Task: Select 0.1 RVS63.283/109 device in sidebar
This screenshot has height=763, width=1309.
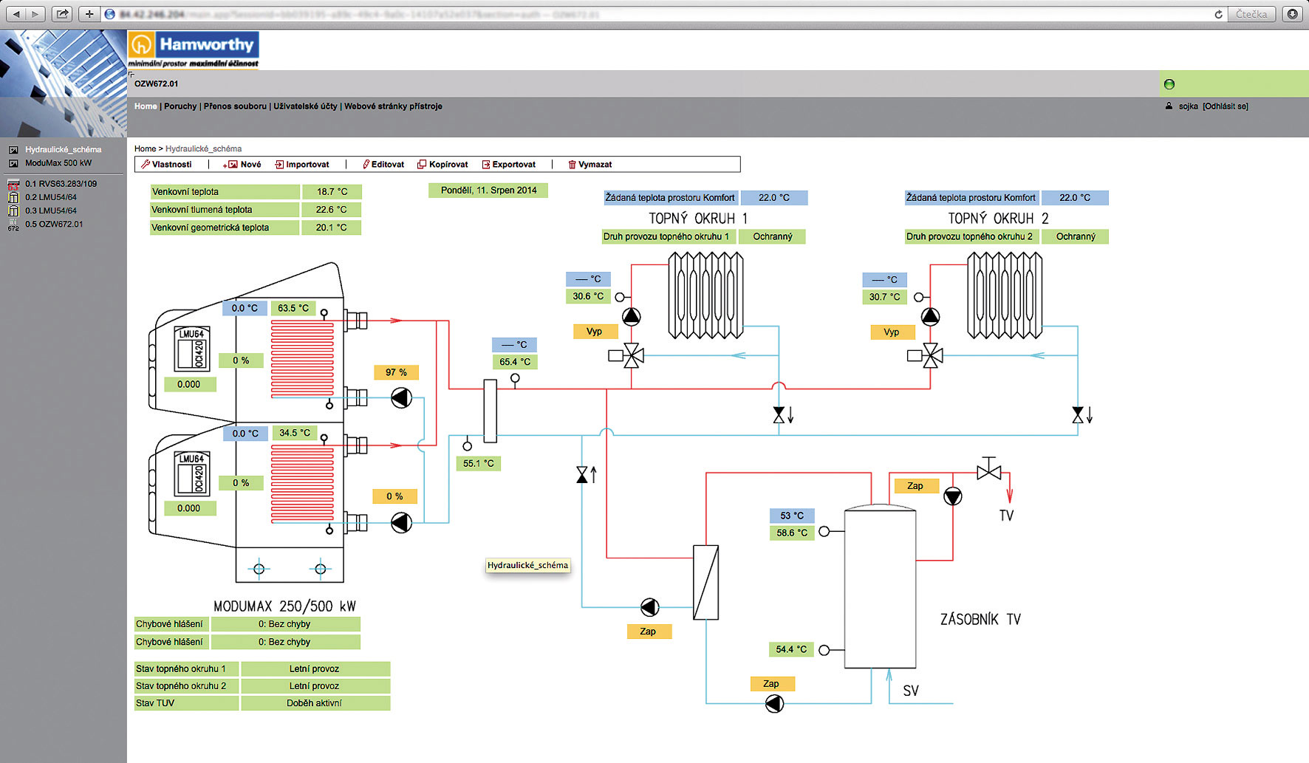Action: click(61, 184)
